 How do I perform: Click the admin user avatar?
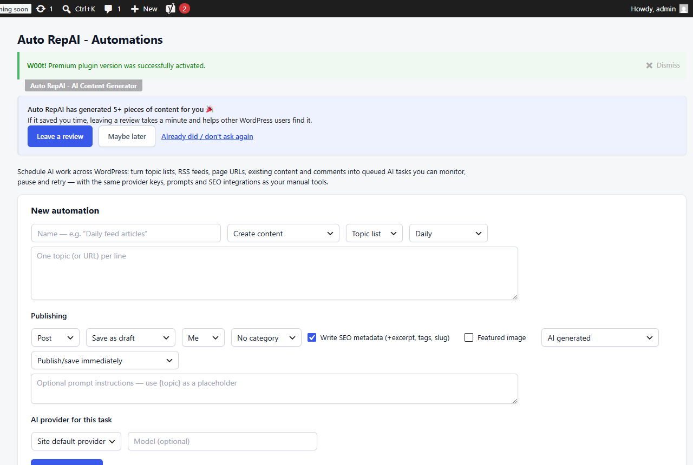tap(684, 9)
